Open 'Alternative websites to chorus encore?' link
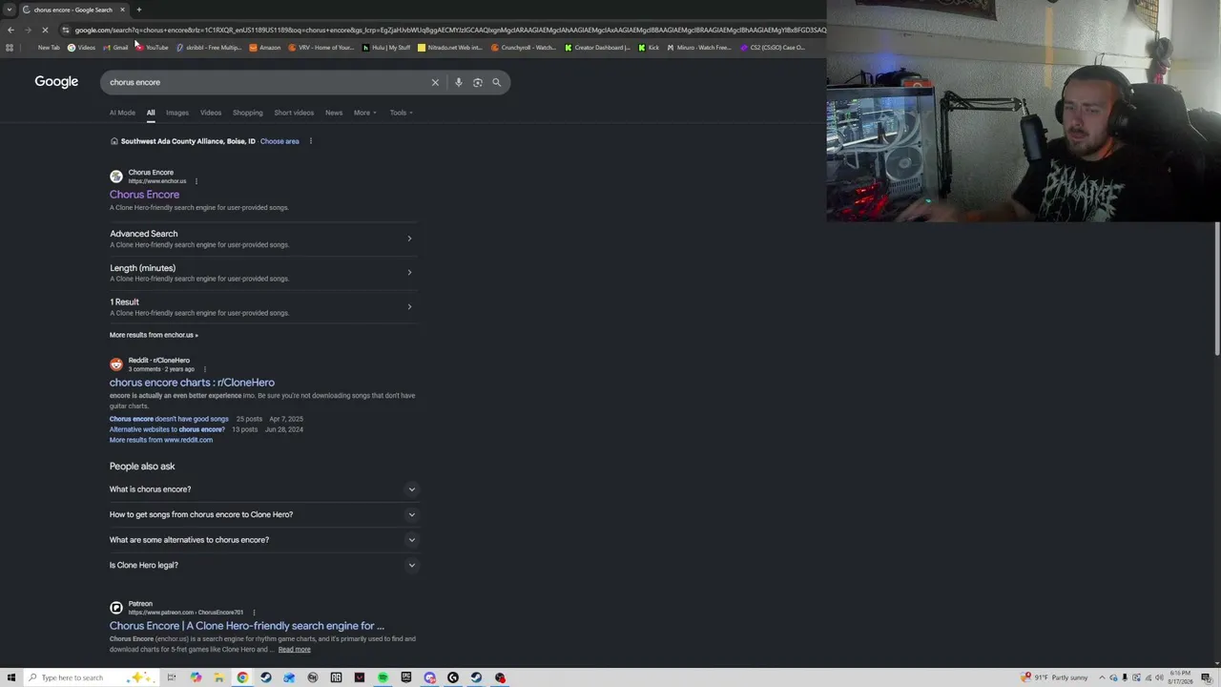Viewport: 1221px width, 687px height. pyautogui.click(x=167, y=429)
